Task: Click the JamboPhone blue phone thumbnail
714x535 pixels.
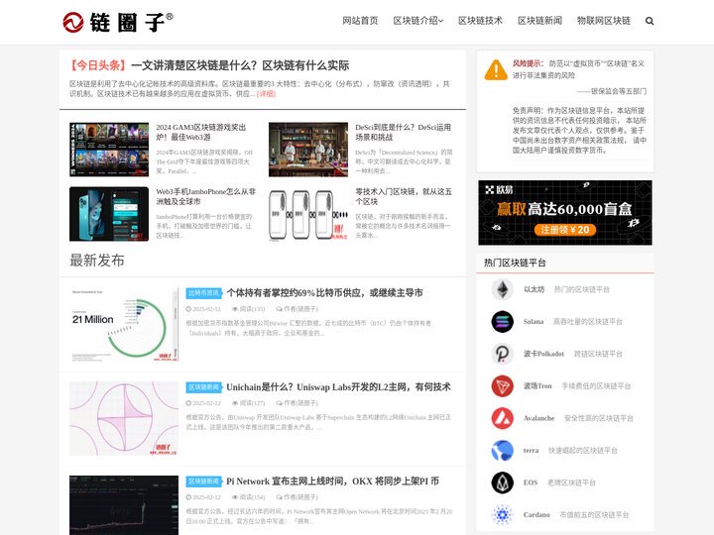Action: [109, 214]
